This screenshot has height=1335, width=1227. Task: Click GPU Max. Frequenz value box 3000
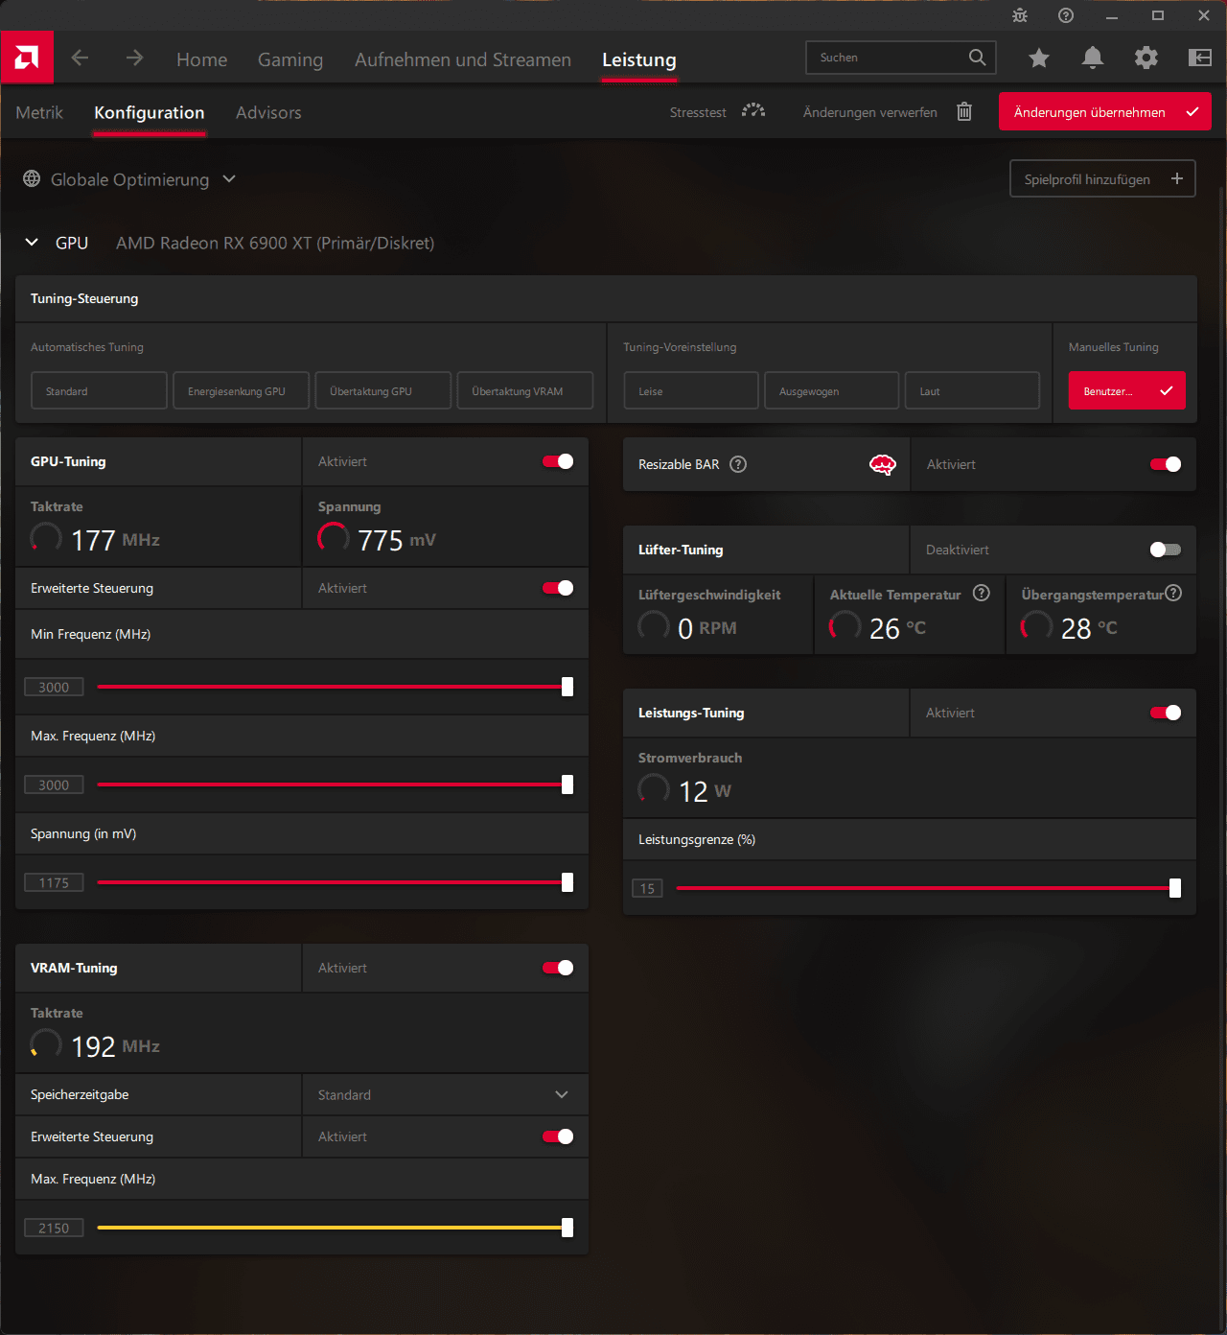click(54, 785)
